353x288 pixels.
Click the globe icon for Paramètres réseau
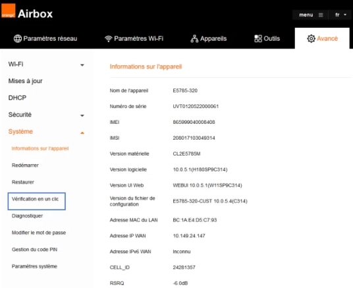coord(18,38)
